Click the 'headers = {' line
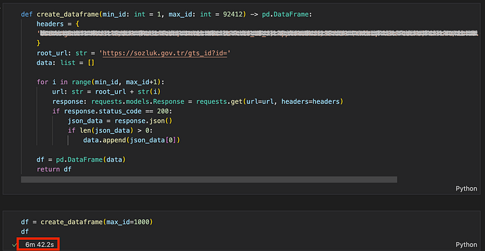 click(58, 24)
